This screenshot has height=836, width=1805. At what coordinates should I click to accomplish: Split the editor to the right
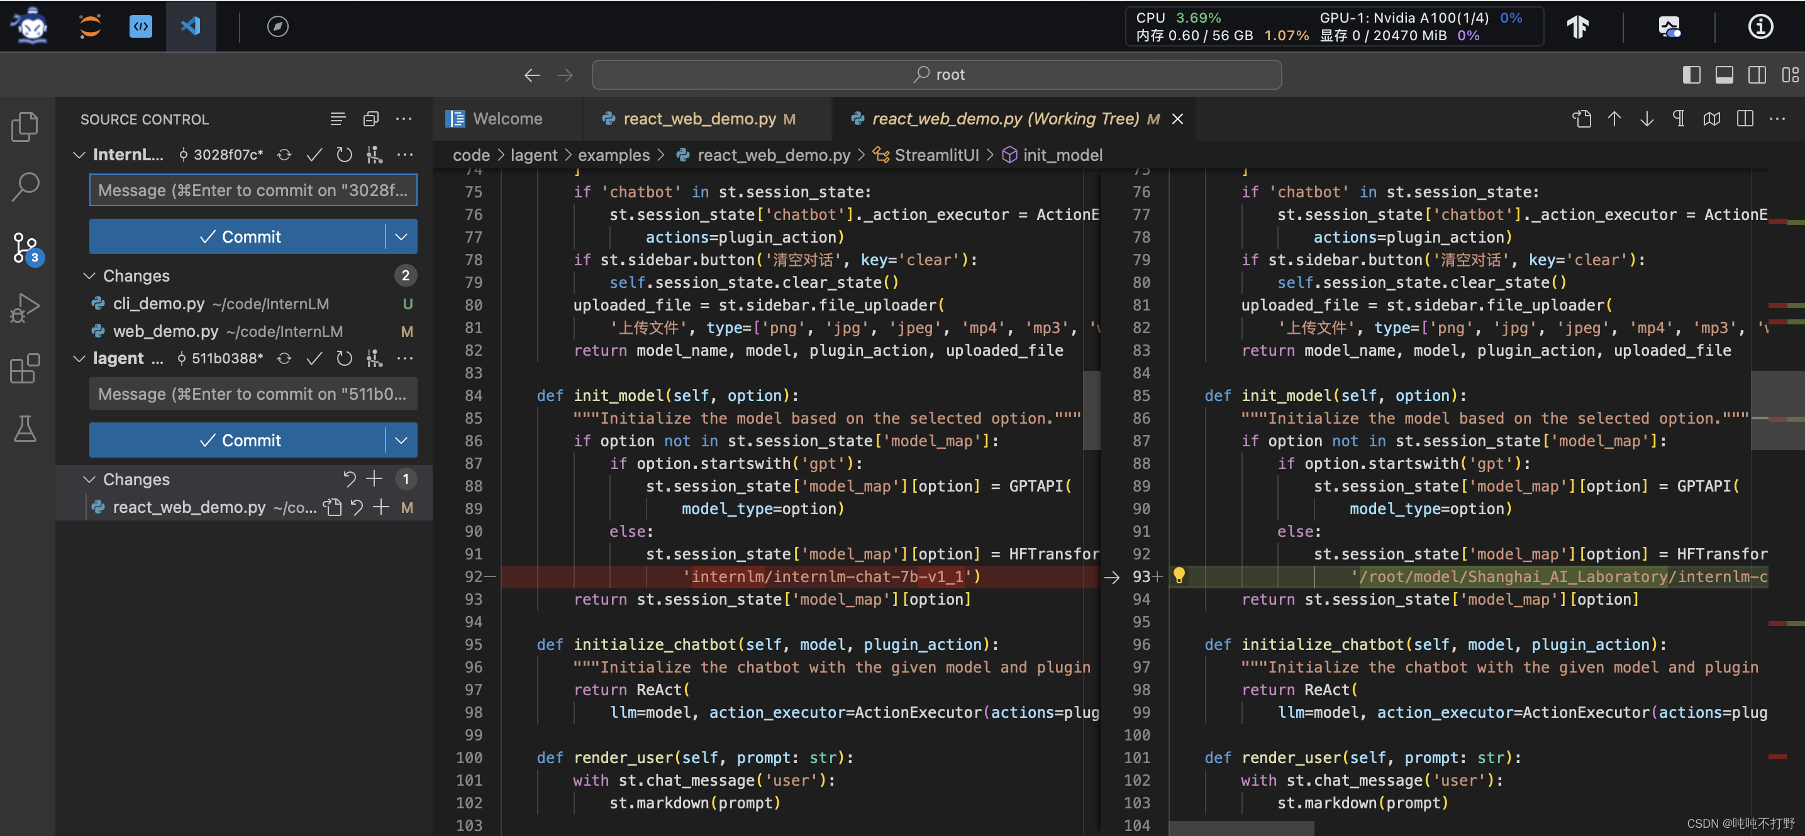tap(1745, 119)
